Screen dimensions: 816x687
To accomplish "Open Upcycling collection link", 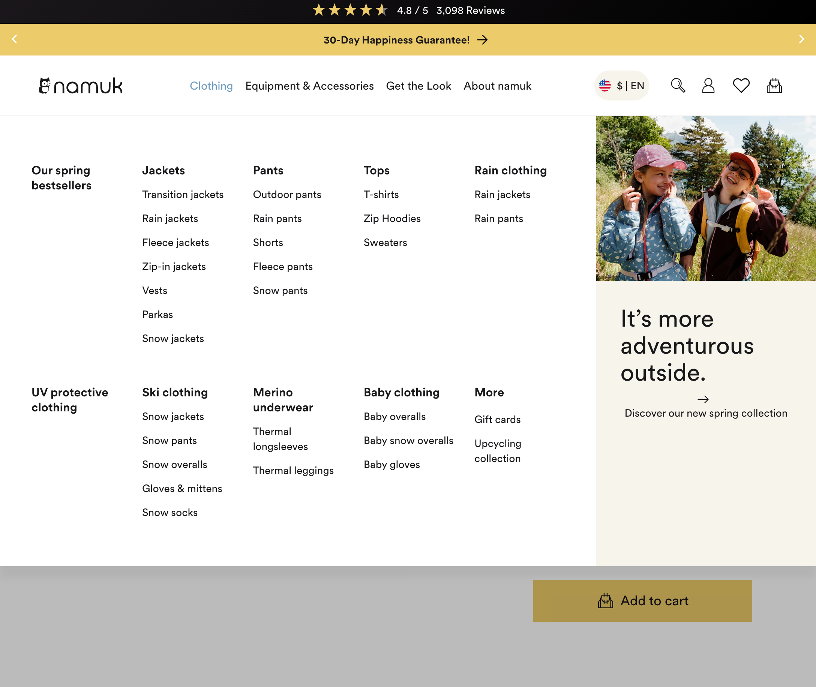I will click(x=497, y=451).
